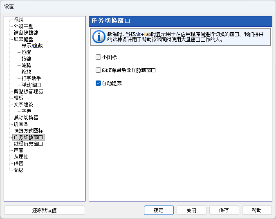Choose 按键 in the tree

[x=27, y=59]
